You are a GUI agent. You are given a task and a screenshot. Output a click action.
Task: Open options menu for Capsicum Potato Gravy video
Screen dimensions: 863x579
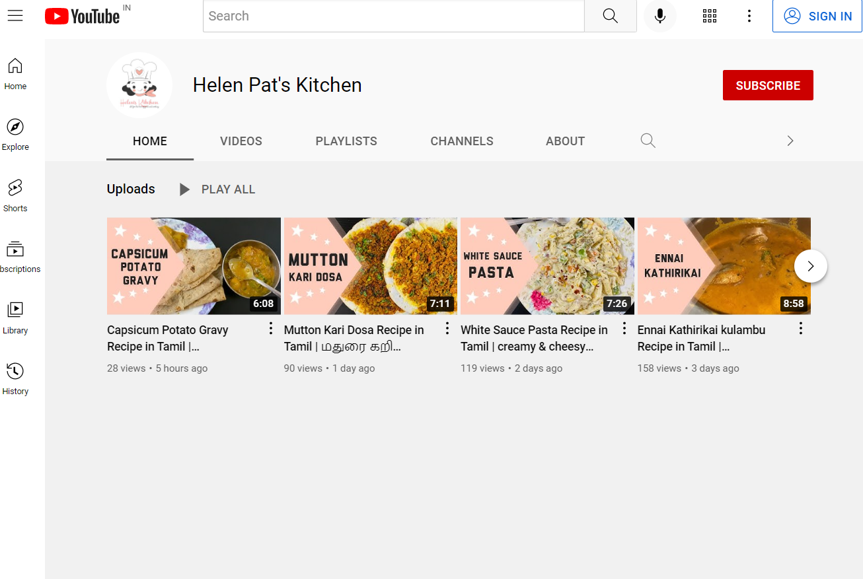pos(270,329)
